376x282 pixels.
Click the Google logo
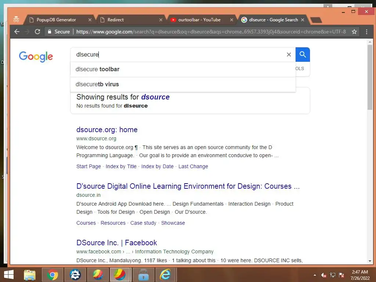point(36,57)
